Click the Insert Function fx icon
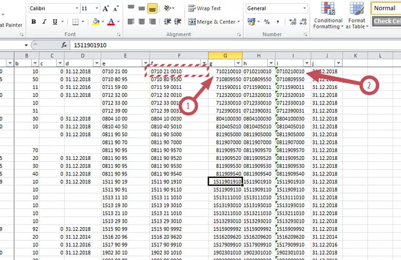The height and width of the screenshot is (260, 401). (64, 46)
